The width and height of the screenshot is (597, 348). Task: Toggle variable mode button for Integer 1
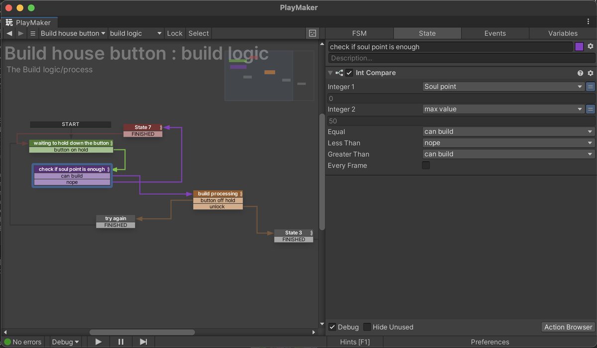point(591,87)
